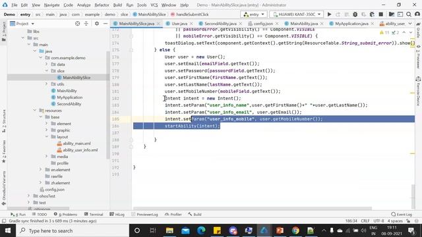Expand the ohosTest folder

pos(29,196)
